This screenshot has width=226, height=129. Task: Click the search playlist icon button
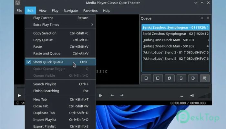tap(205, 78)
